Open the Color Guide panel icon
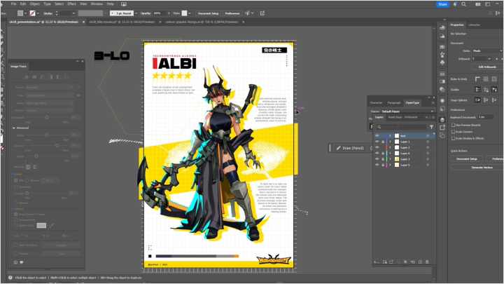Screen dimensions: 504x284 (x=442, y=36)
